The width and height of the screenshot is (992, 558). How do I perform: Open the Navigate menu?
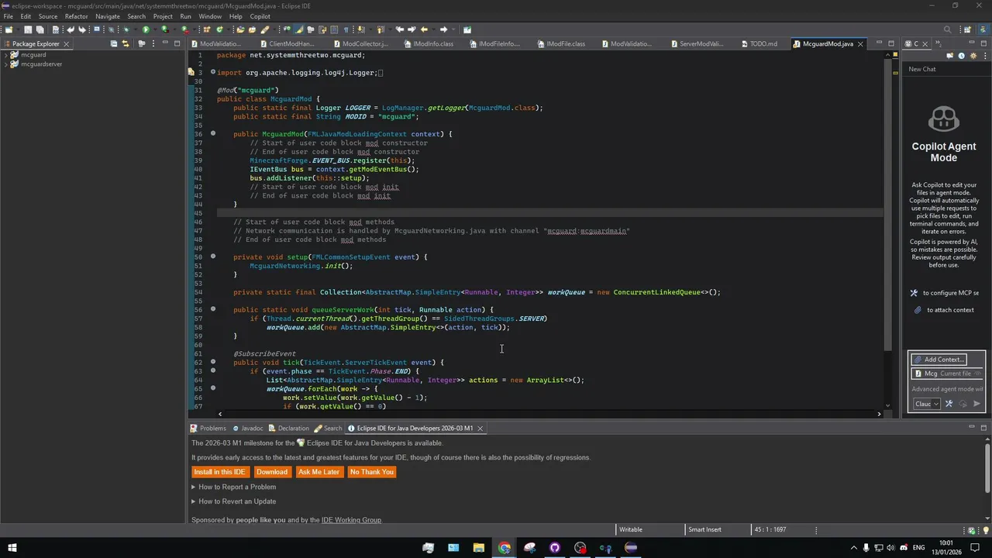click(108, 16)
